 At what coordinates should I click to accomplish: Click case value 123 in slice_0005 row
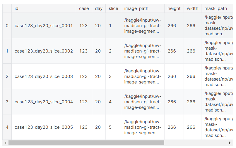(x=83, y=127)
